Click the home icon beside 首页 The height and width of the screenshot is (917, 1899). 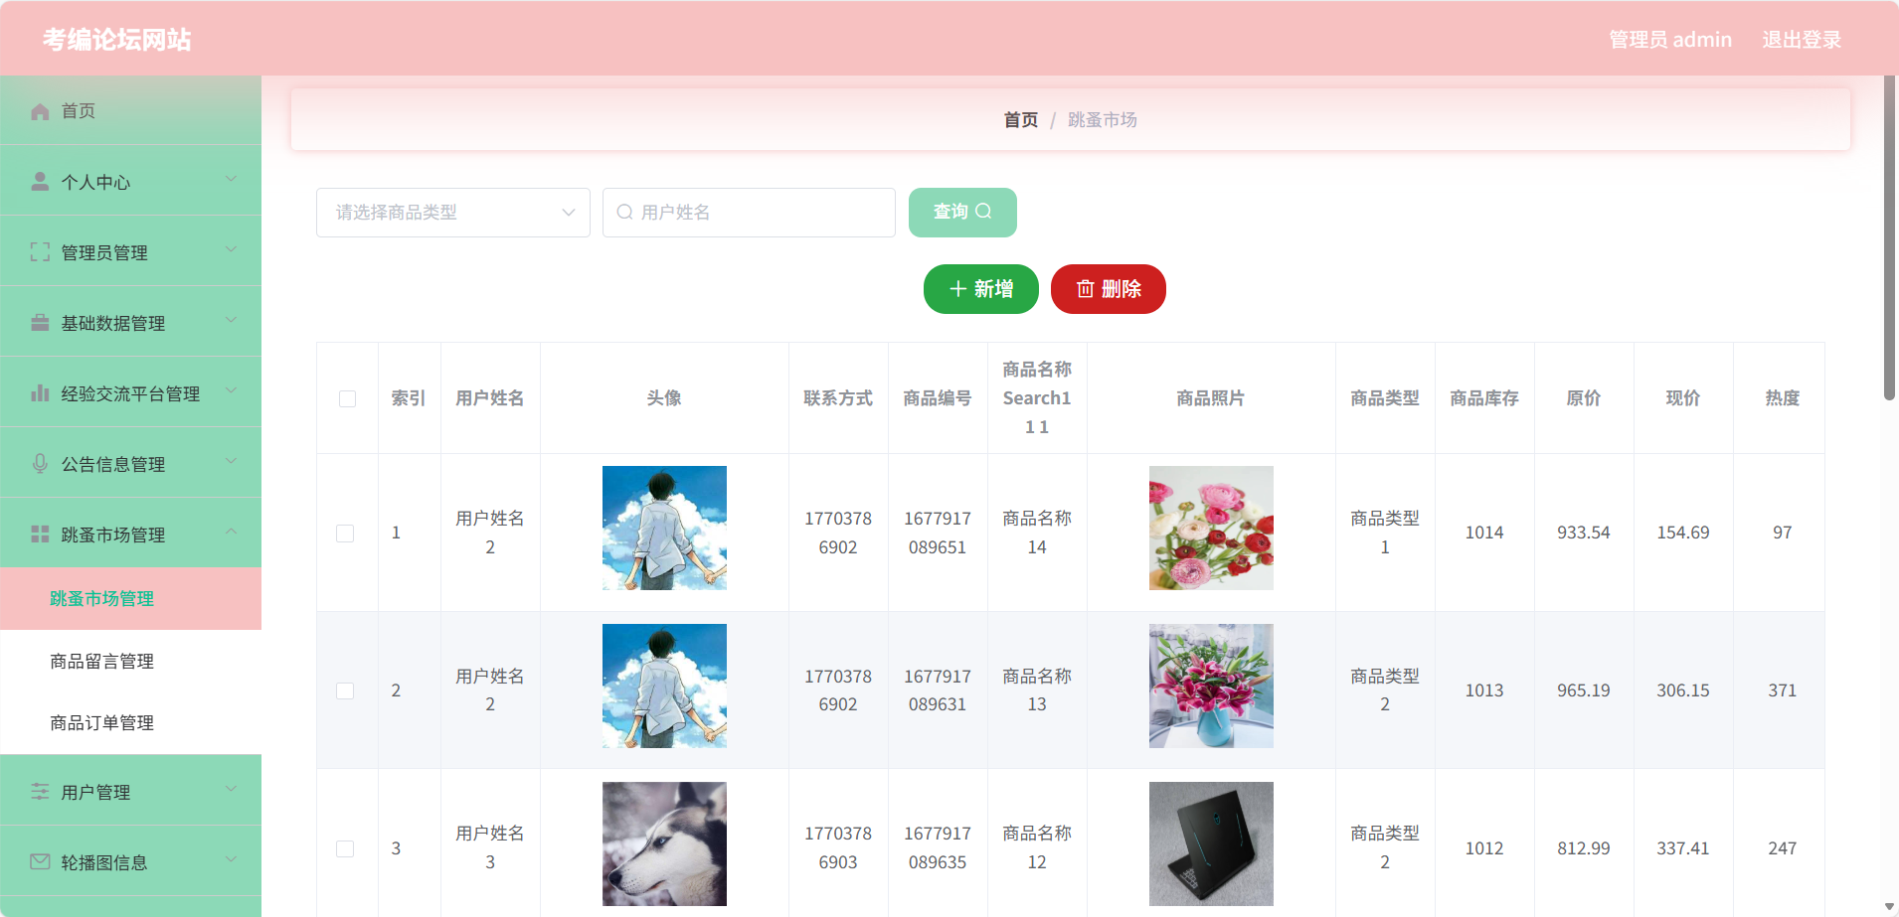[40, 111]
